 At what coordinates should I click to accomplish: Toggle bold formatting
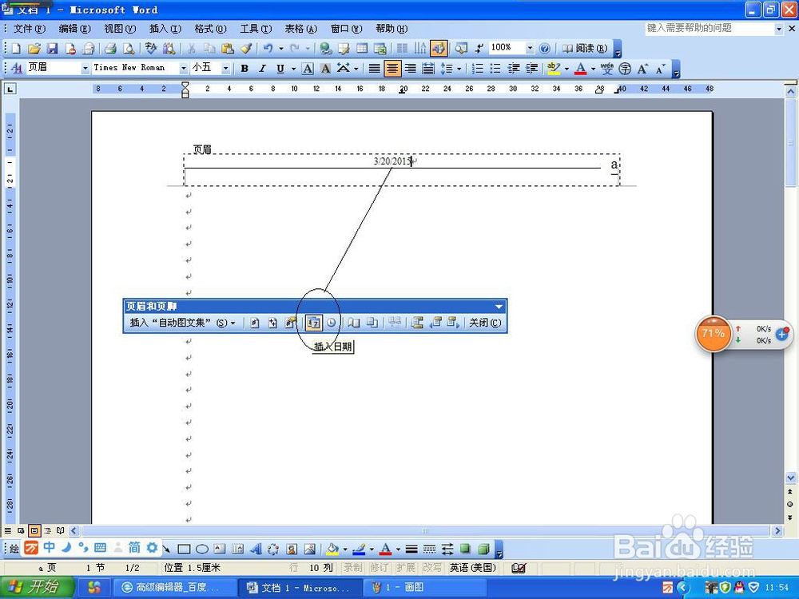[244, 68]
